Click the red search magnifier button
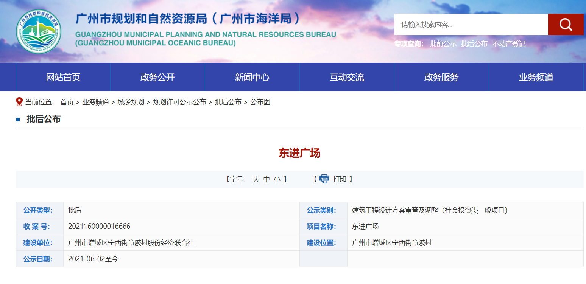This screenshot has width=586, height=284. [566, 25]
